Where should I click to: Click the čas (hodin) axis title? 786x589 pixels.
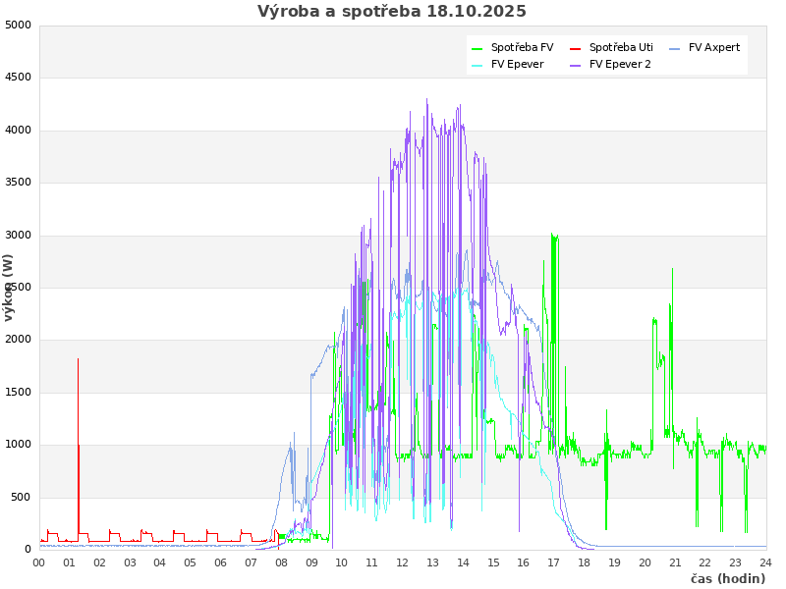coord(727,578)
